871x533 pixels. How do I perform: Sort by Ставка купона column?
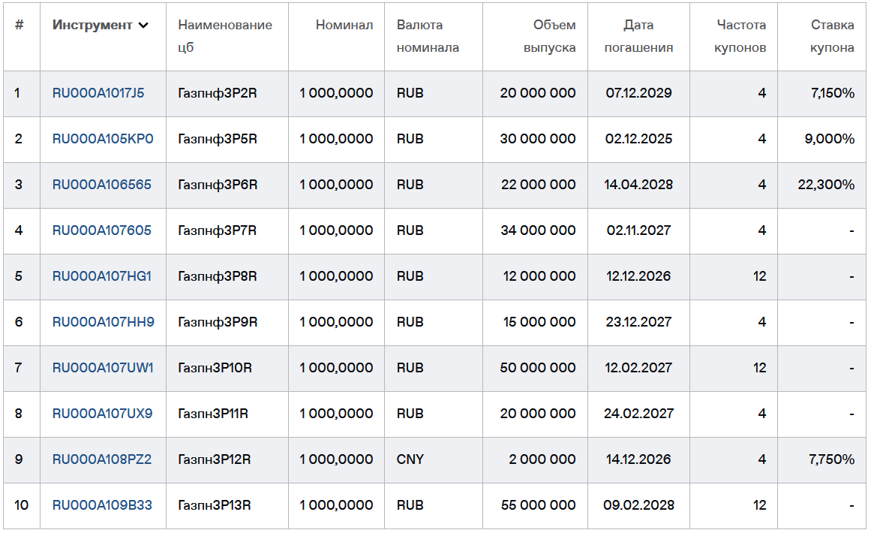click(821, 36)
